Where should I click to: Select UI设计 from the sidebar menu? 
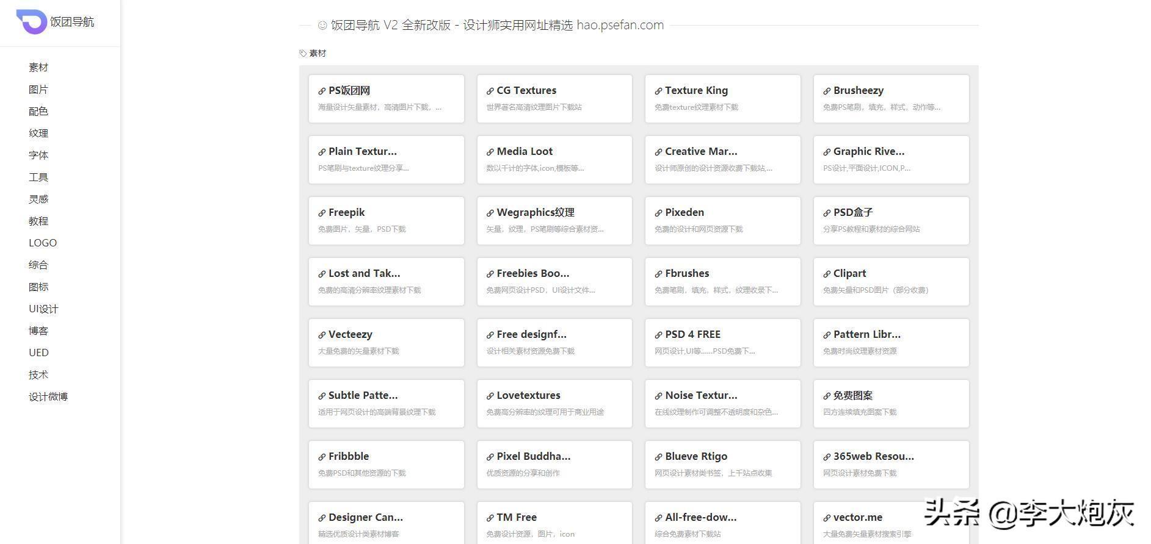click(43, 309)
